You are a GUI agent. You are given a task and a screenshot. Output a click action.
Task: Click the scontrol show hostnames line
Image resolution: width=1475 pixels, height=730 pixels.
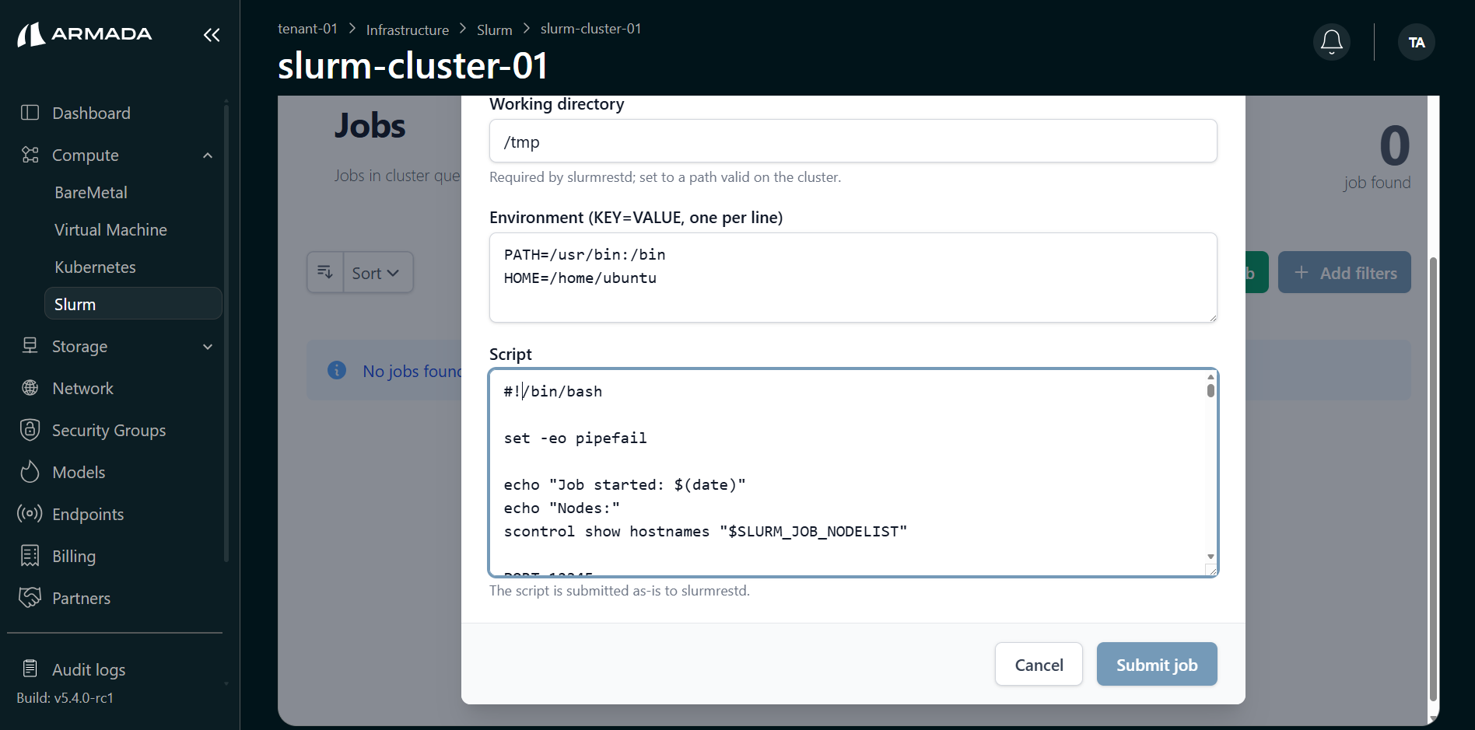(x=706, y=532)
